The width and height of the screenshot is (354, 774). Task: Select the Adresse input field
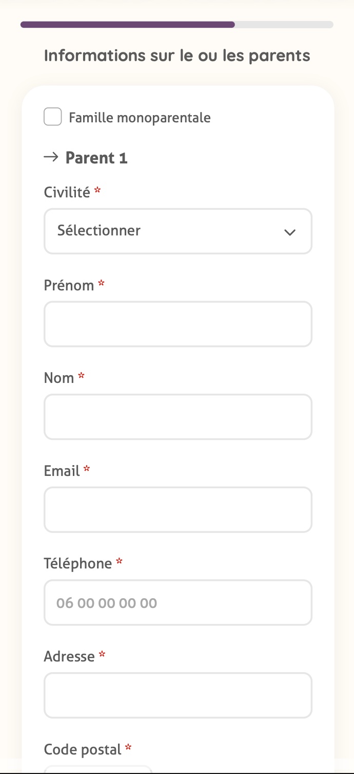178,695
